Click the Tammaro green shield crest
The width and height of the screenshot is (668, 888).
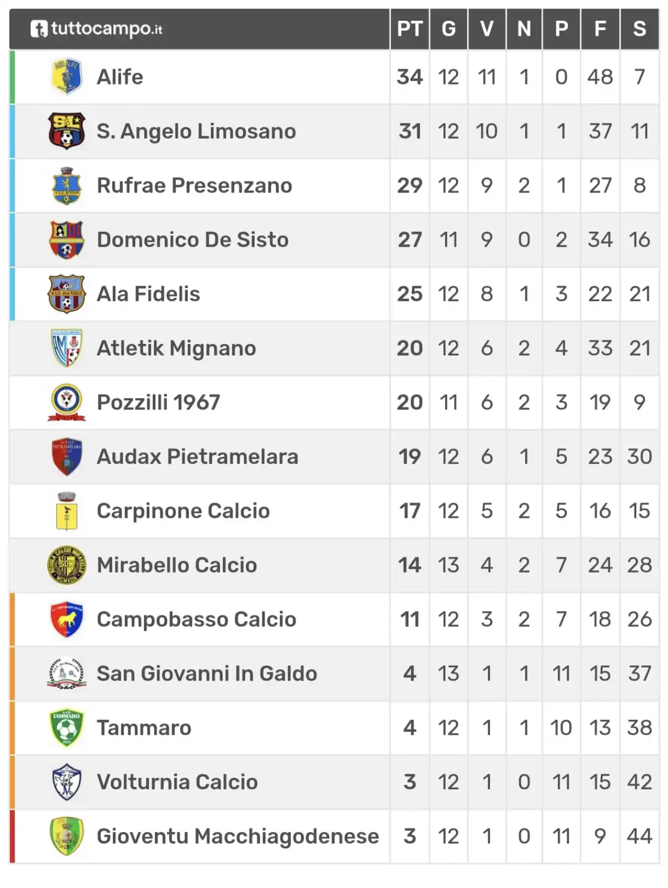click(66, 728)
